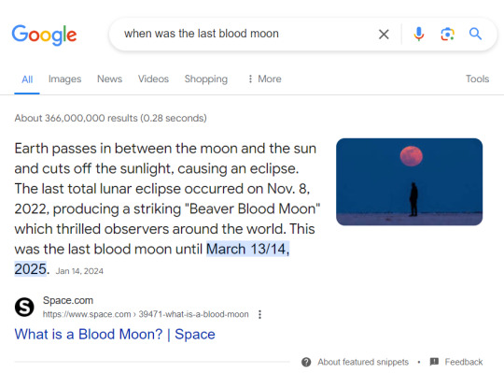Open the Tools search options

click(477, 79)
